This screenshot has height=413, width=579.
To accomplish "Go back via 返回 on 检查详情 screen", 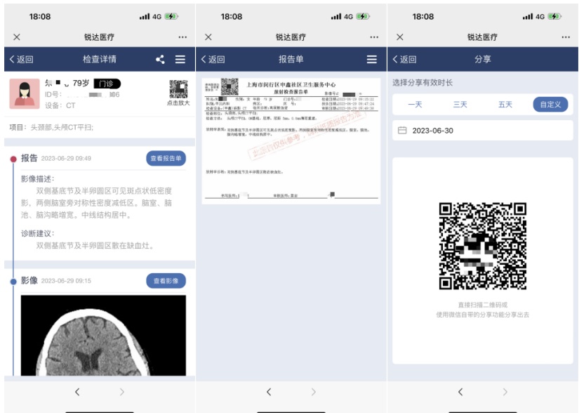I will [22, 60].
